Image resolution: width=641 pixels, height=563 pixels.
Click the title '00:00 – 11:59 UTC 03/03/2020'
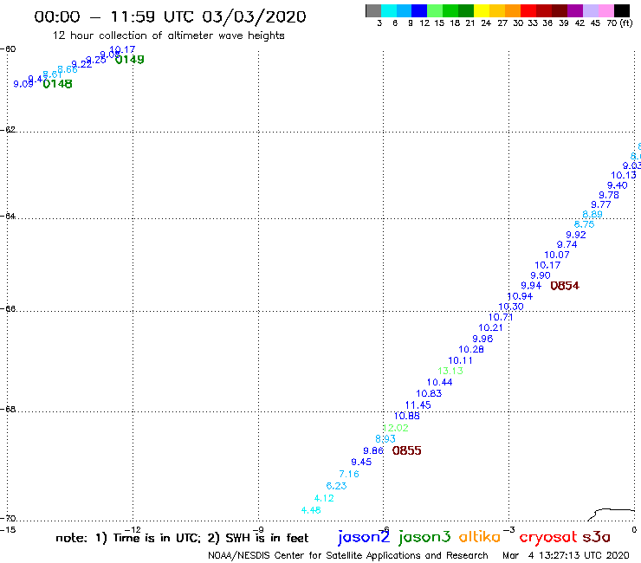click(x=170, y=16)
